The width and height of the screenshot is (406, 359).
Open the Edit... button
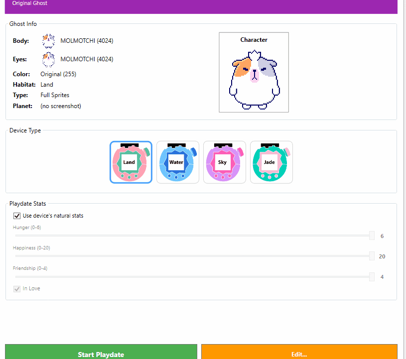pos(299,353)
